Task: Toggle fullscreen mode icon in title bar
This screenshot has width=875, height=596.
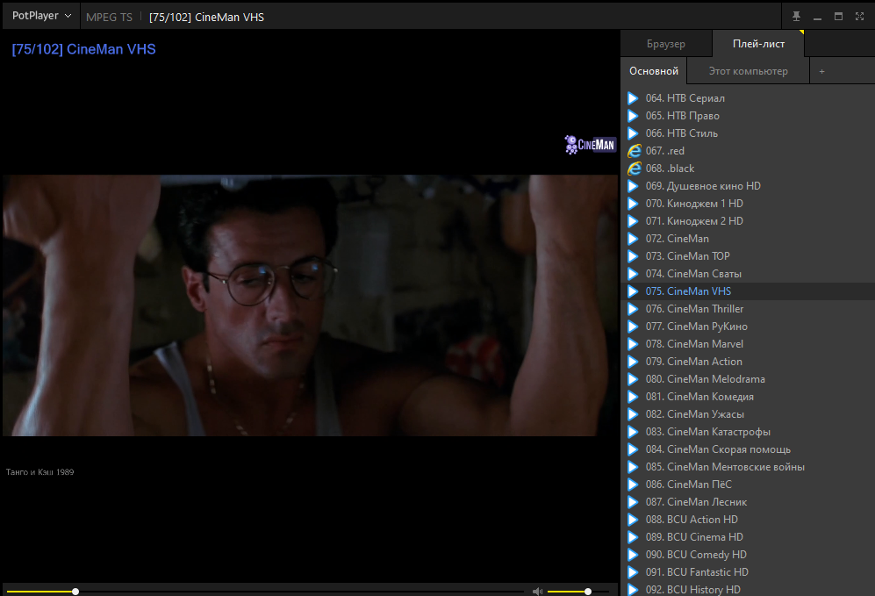Action: (859, 17)
